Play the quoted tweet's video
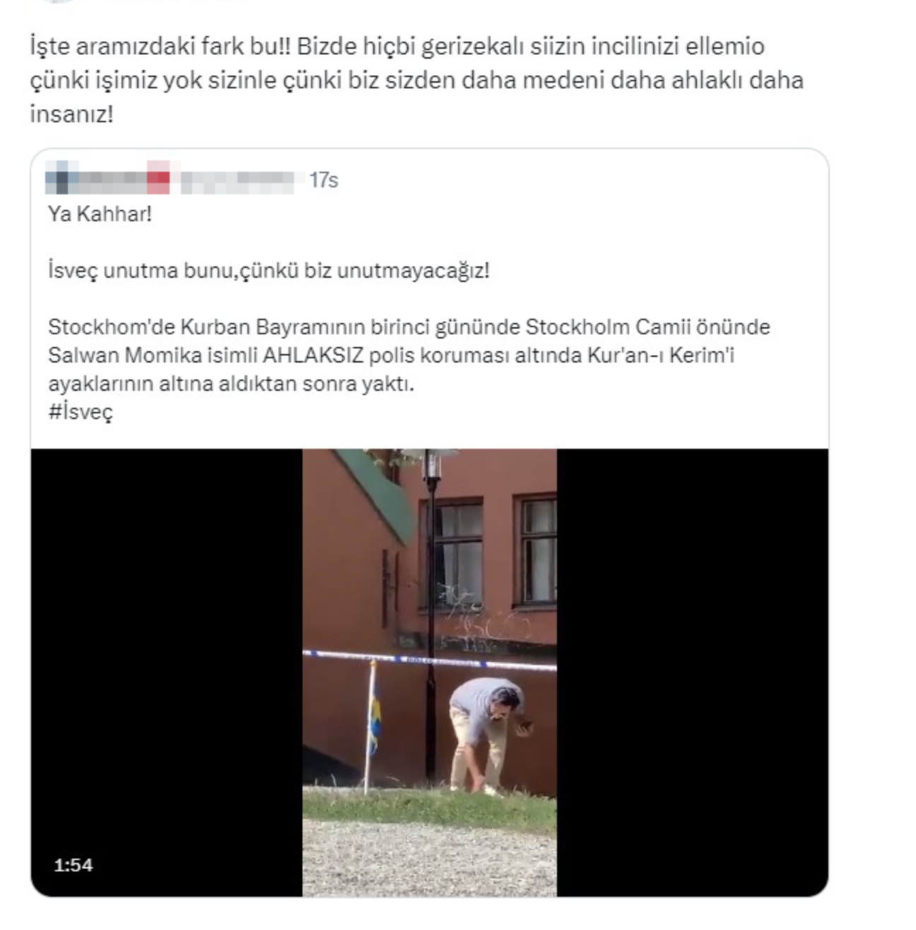 click(429, 672)
